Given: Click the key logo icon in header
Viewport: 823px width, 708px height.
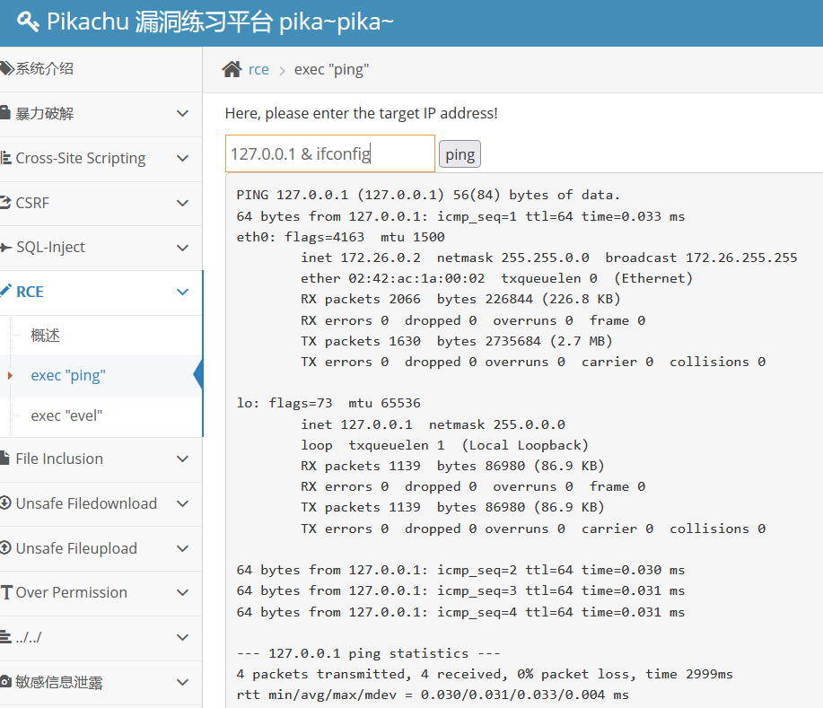Looking at the screenshot, I should click(28, 22).
